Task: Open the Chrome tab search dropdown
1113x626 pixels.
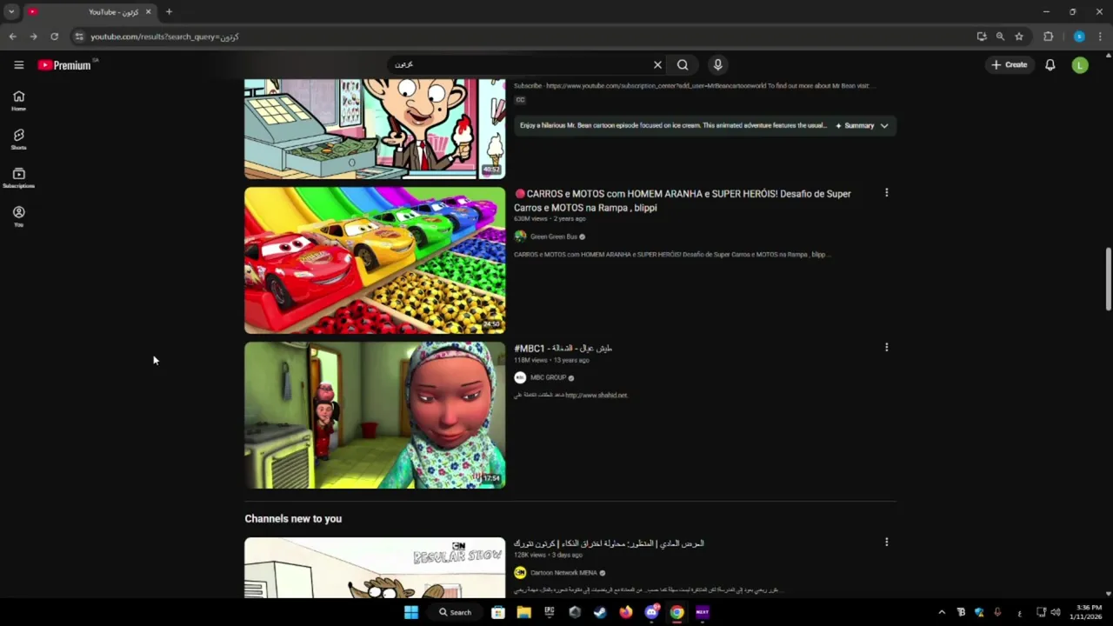Action: [11, 11]
